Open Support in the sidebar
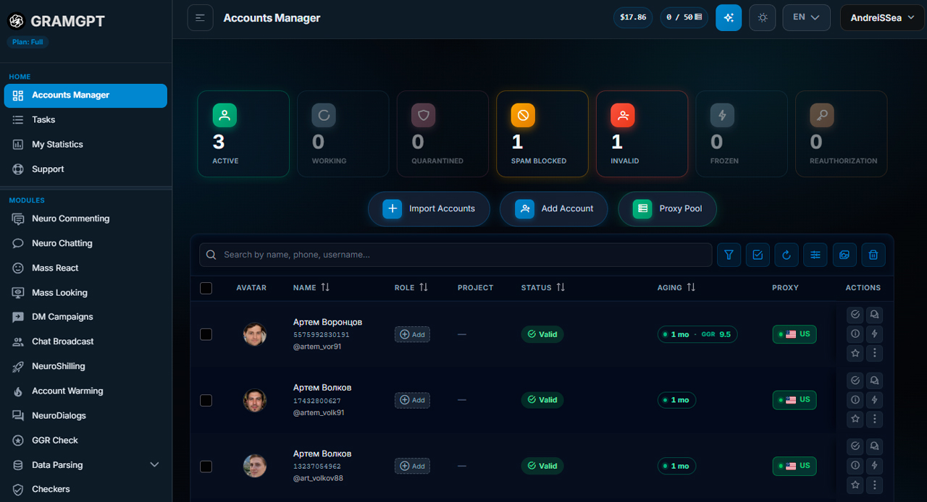The width and height of the screenshot is (927, 502). point(85,169)
